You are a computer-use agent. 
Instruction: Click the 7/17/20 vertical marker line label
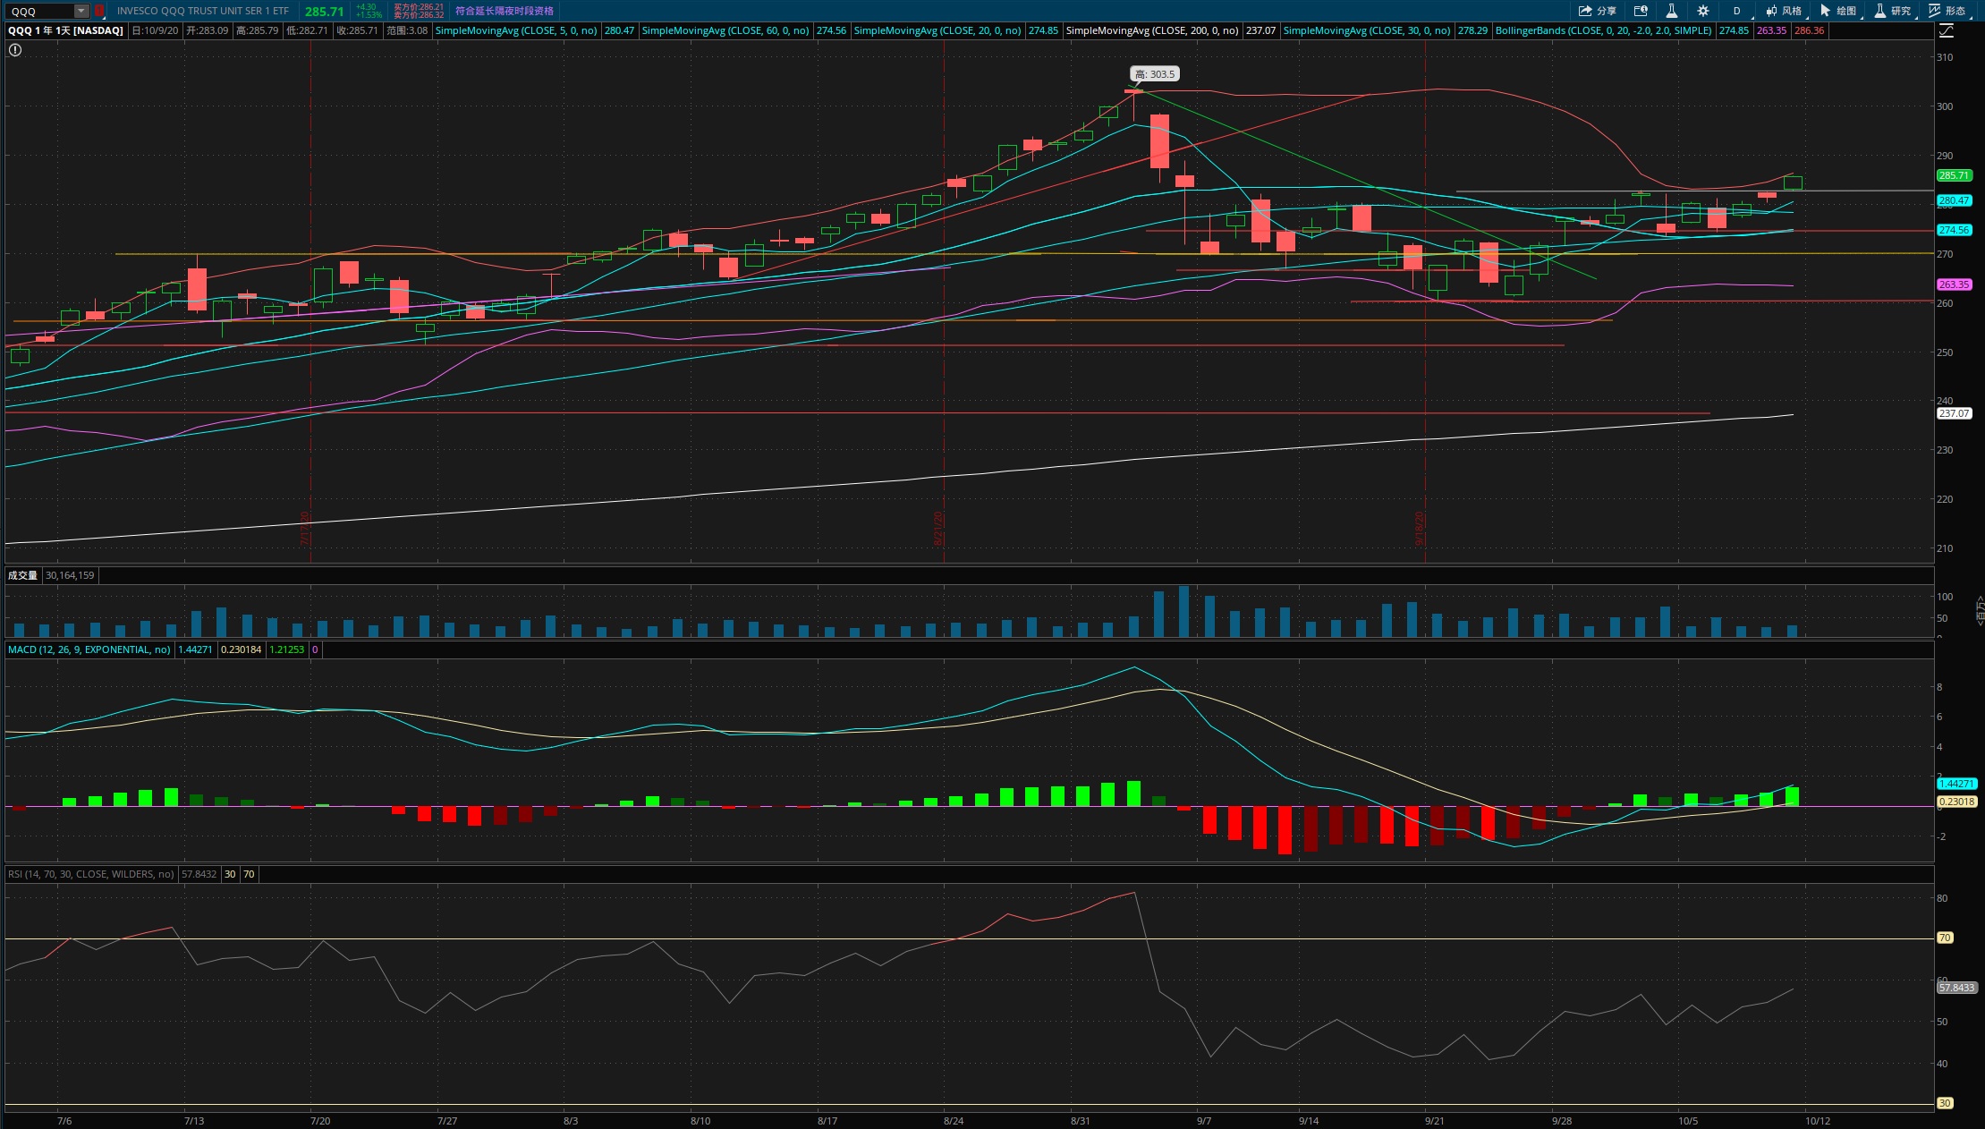point(305,528)
